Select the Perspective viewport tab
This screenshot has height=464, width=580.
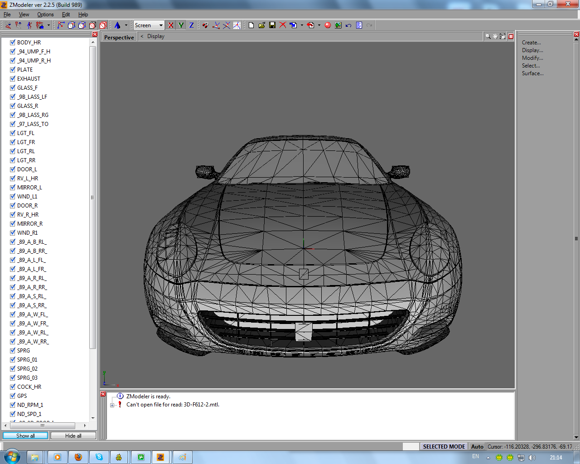coord(119,37)
